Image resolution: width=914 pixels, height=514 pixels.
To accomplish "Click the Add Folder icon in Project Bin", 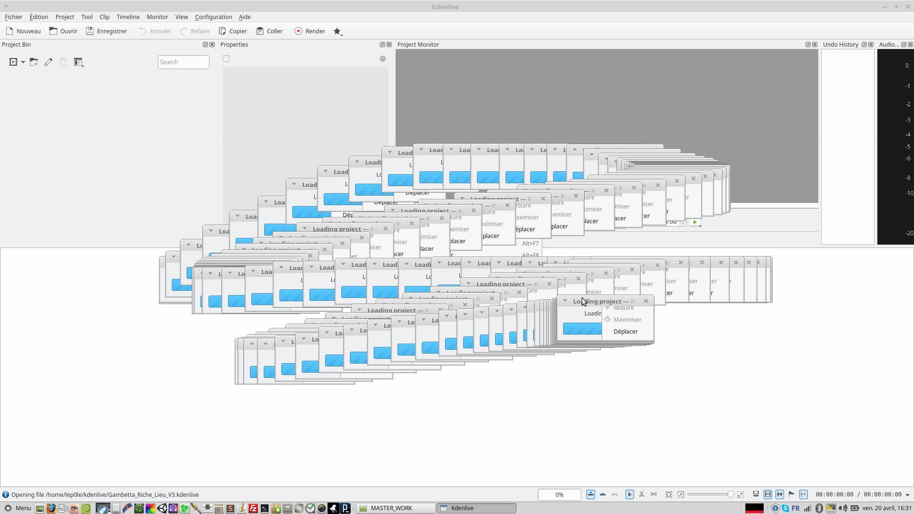I will coord(34,62).
